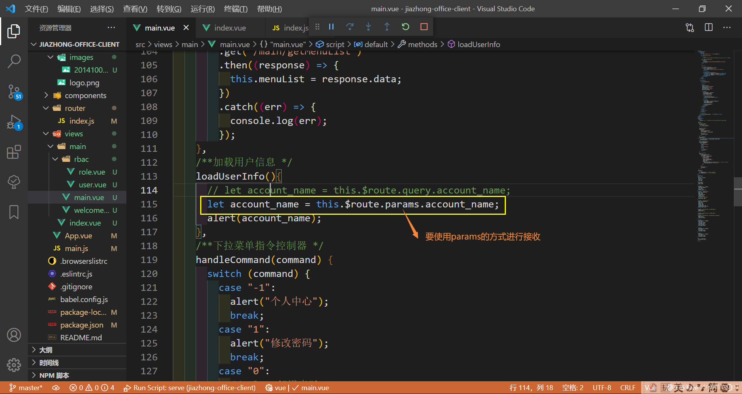Screen dimensions: 742x394
Task: Open the 终端(T) menu
Action: tap(236, 9)
